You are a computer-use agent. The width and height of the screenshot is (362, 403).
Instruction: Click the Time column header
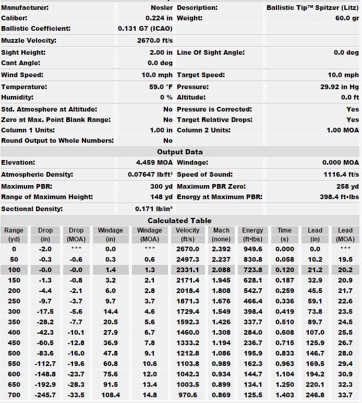(x=284, y=235)
